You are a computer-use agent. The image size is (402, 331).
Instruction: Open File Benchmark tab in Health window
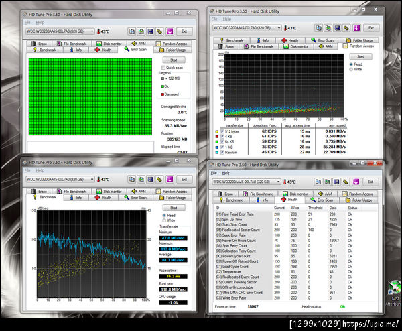tap(259, 194)
